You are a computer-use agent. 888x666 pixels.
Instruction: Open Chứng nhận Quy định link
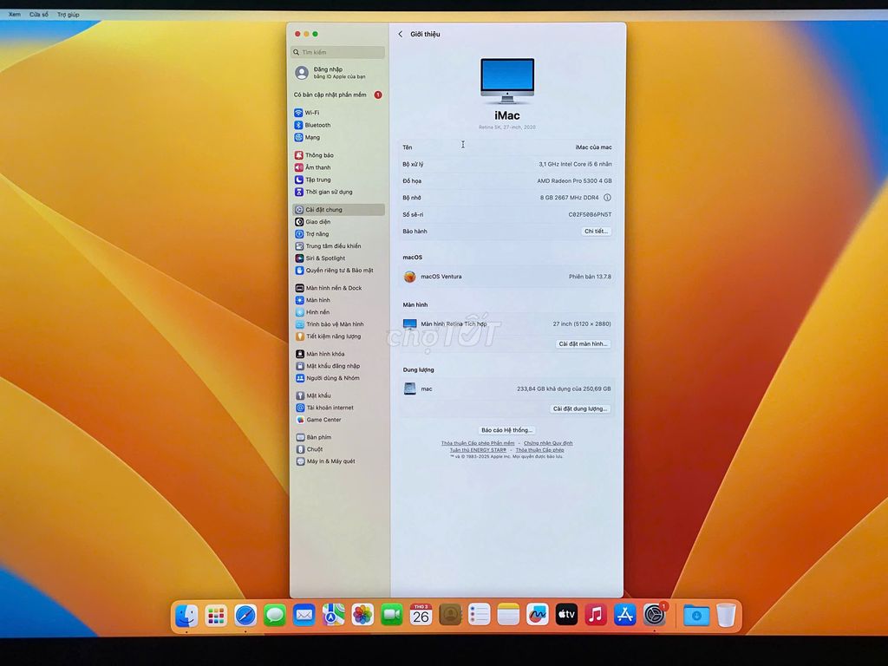point(548,443)
